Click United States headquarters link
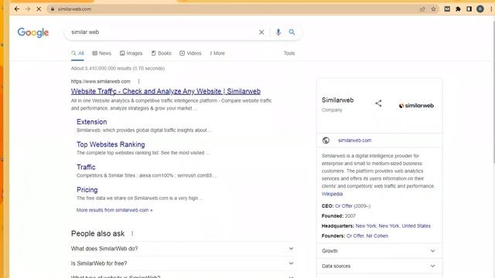 pyautogui.click(x=416, y=226)
